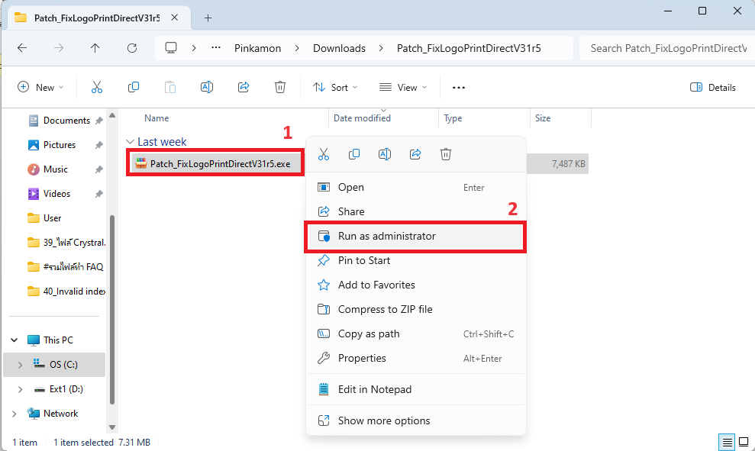The image size is (755, 451).
Task: Switch to large thumbnails view in status bar
Action: click(x=743, y=442)
